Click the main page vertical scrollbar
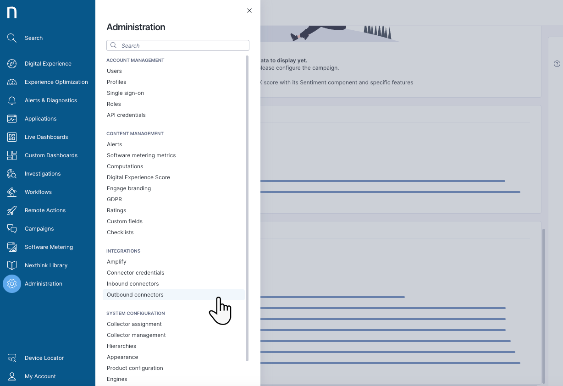Viewport: 563px width, 386px height. (544, 306)
